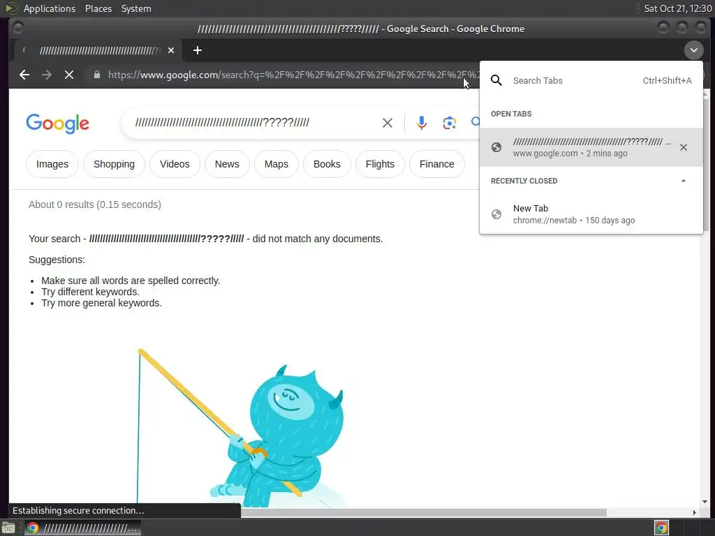Image resolution: width=715 pixels, height=536 pixels.
Task: Toggle the tab search dropdown button
Action: click(693, 50)
